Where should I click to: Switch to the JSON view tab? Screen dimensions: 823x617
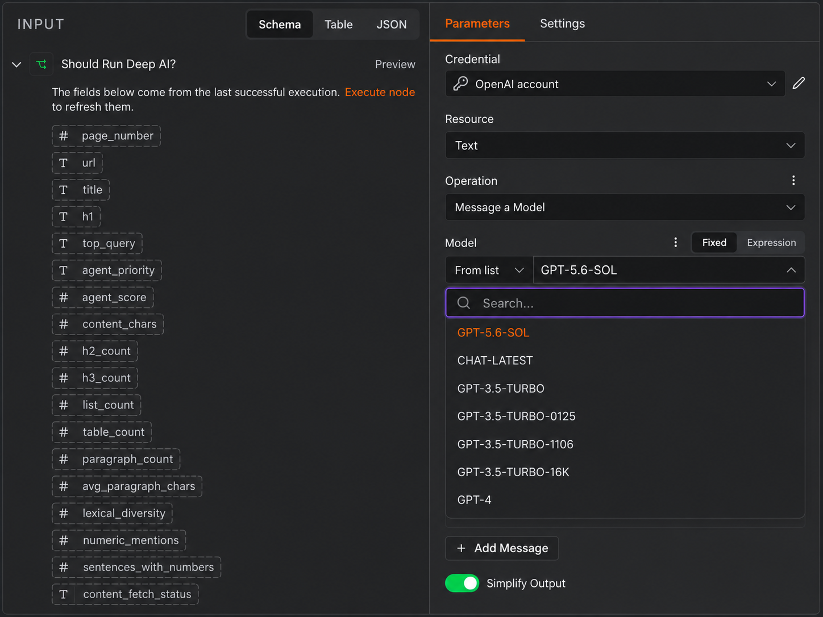click(x=392, y=24)
